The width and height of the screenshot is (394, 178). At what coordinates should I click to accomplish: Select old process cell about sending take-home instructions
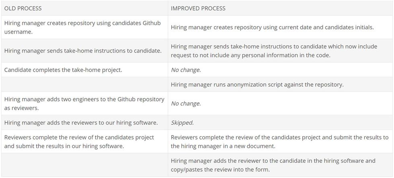pos(83,51)
